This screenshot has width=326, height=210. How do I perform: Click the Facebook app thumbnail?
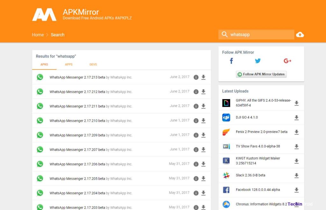point(226,190)
